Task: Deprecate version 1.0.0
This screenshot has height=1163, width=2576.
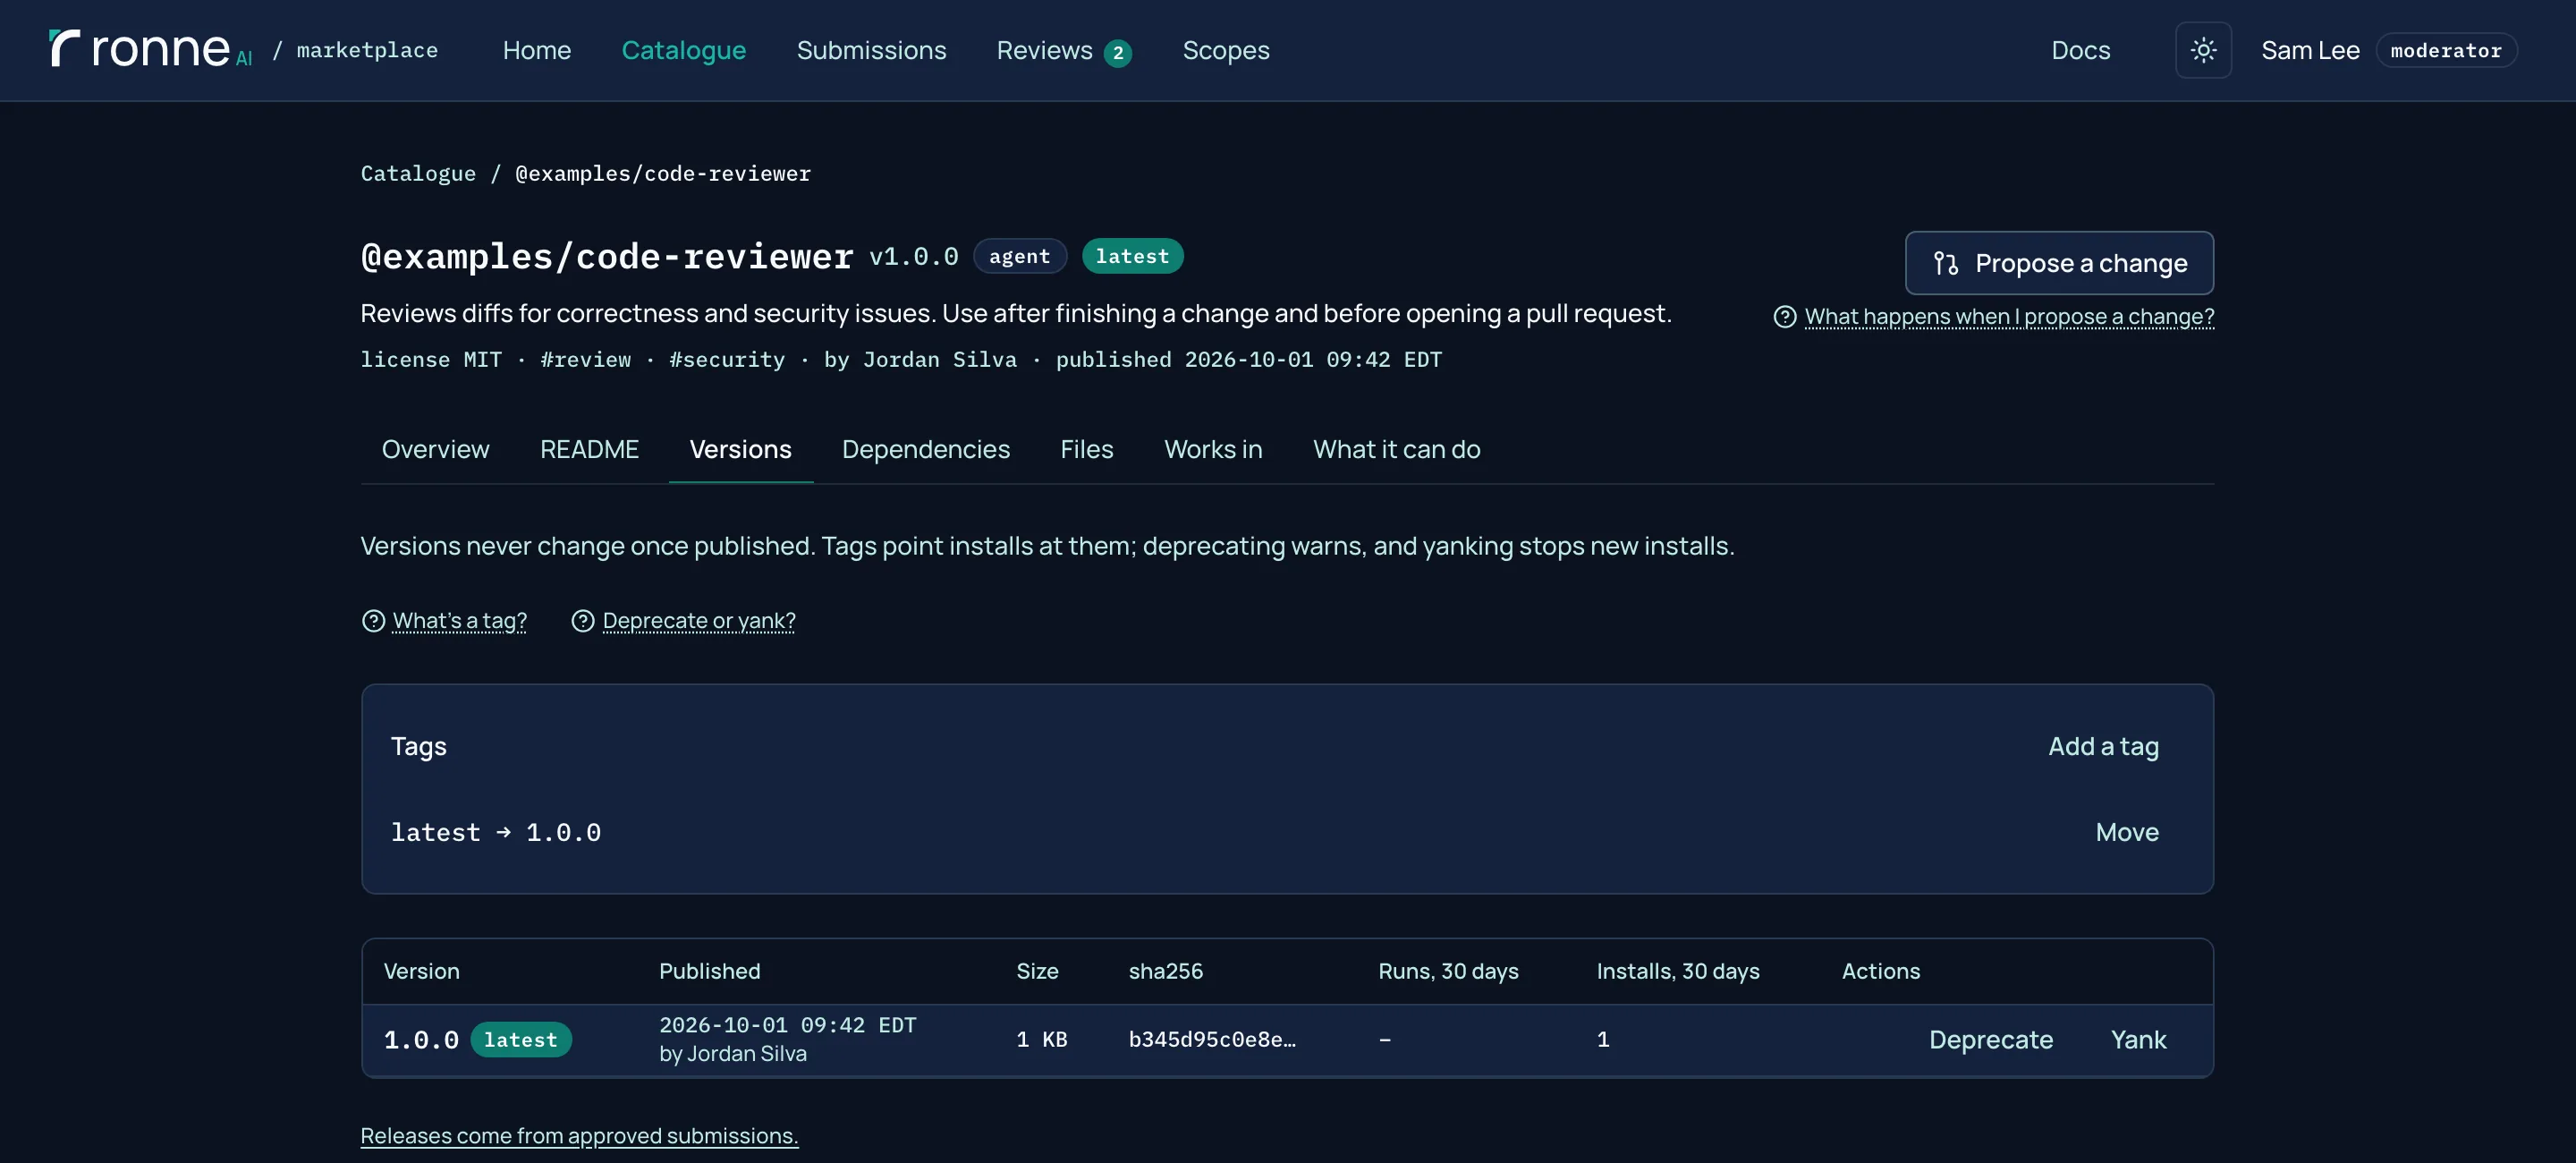Action: tap(1990, 1040)
